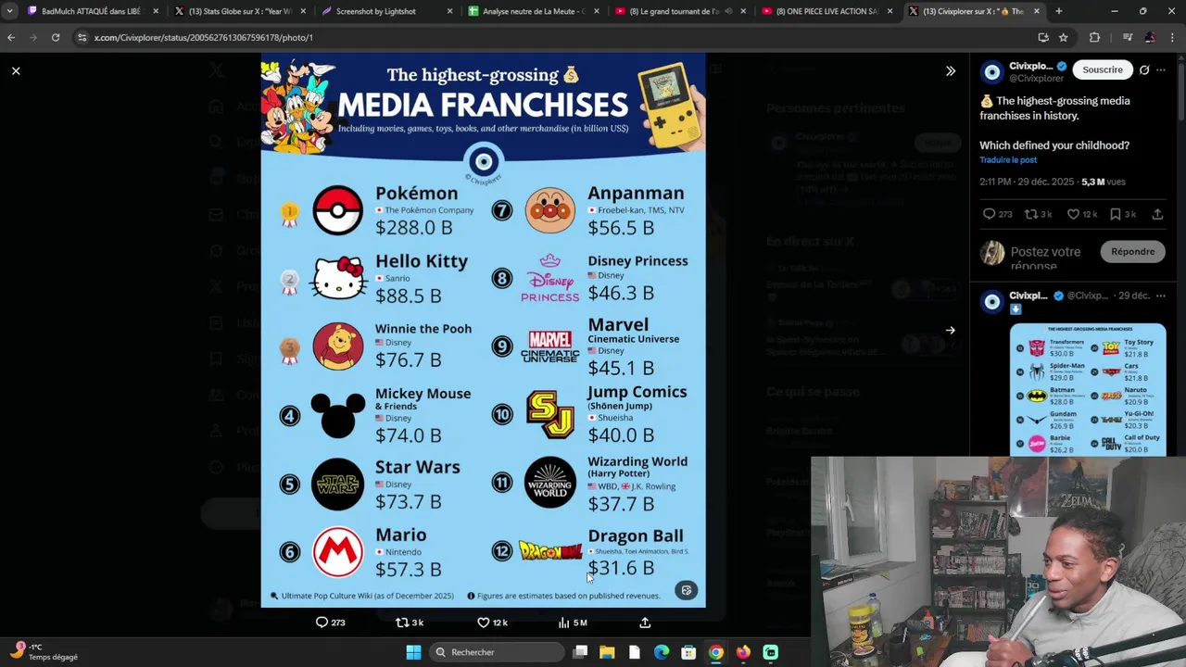Click share icon in the side panel
The width and height of the screenshot is (1186, 667).
coord(1157,214)
